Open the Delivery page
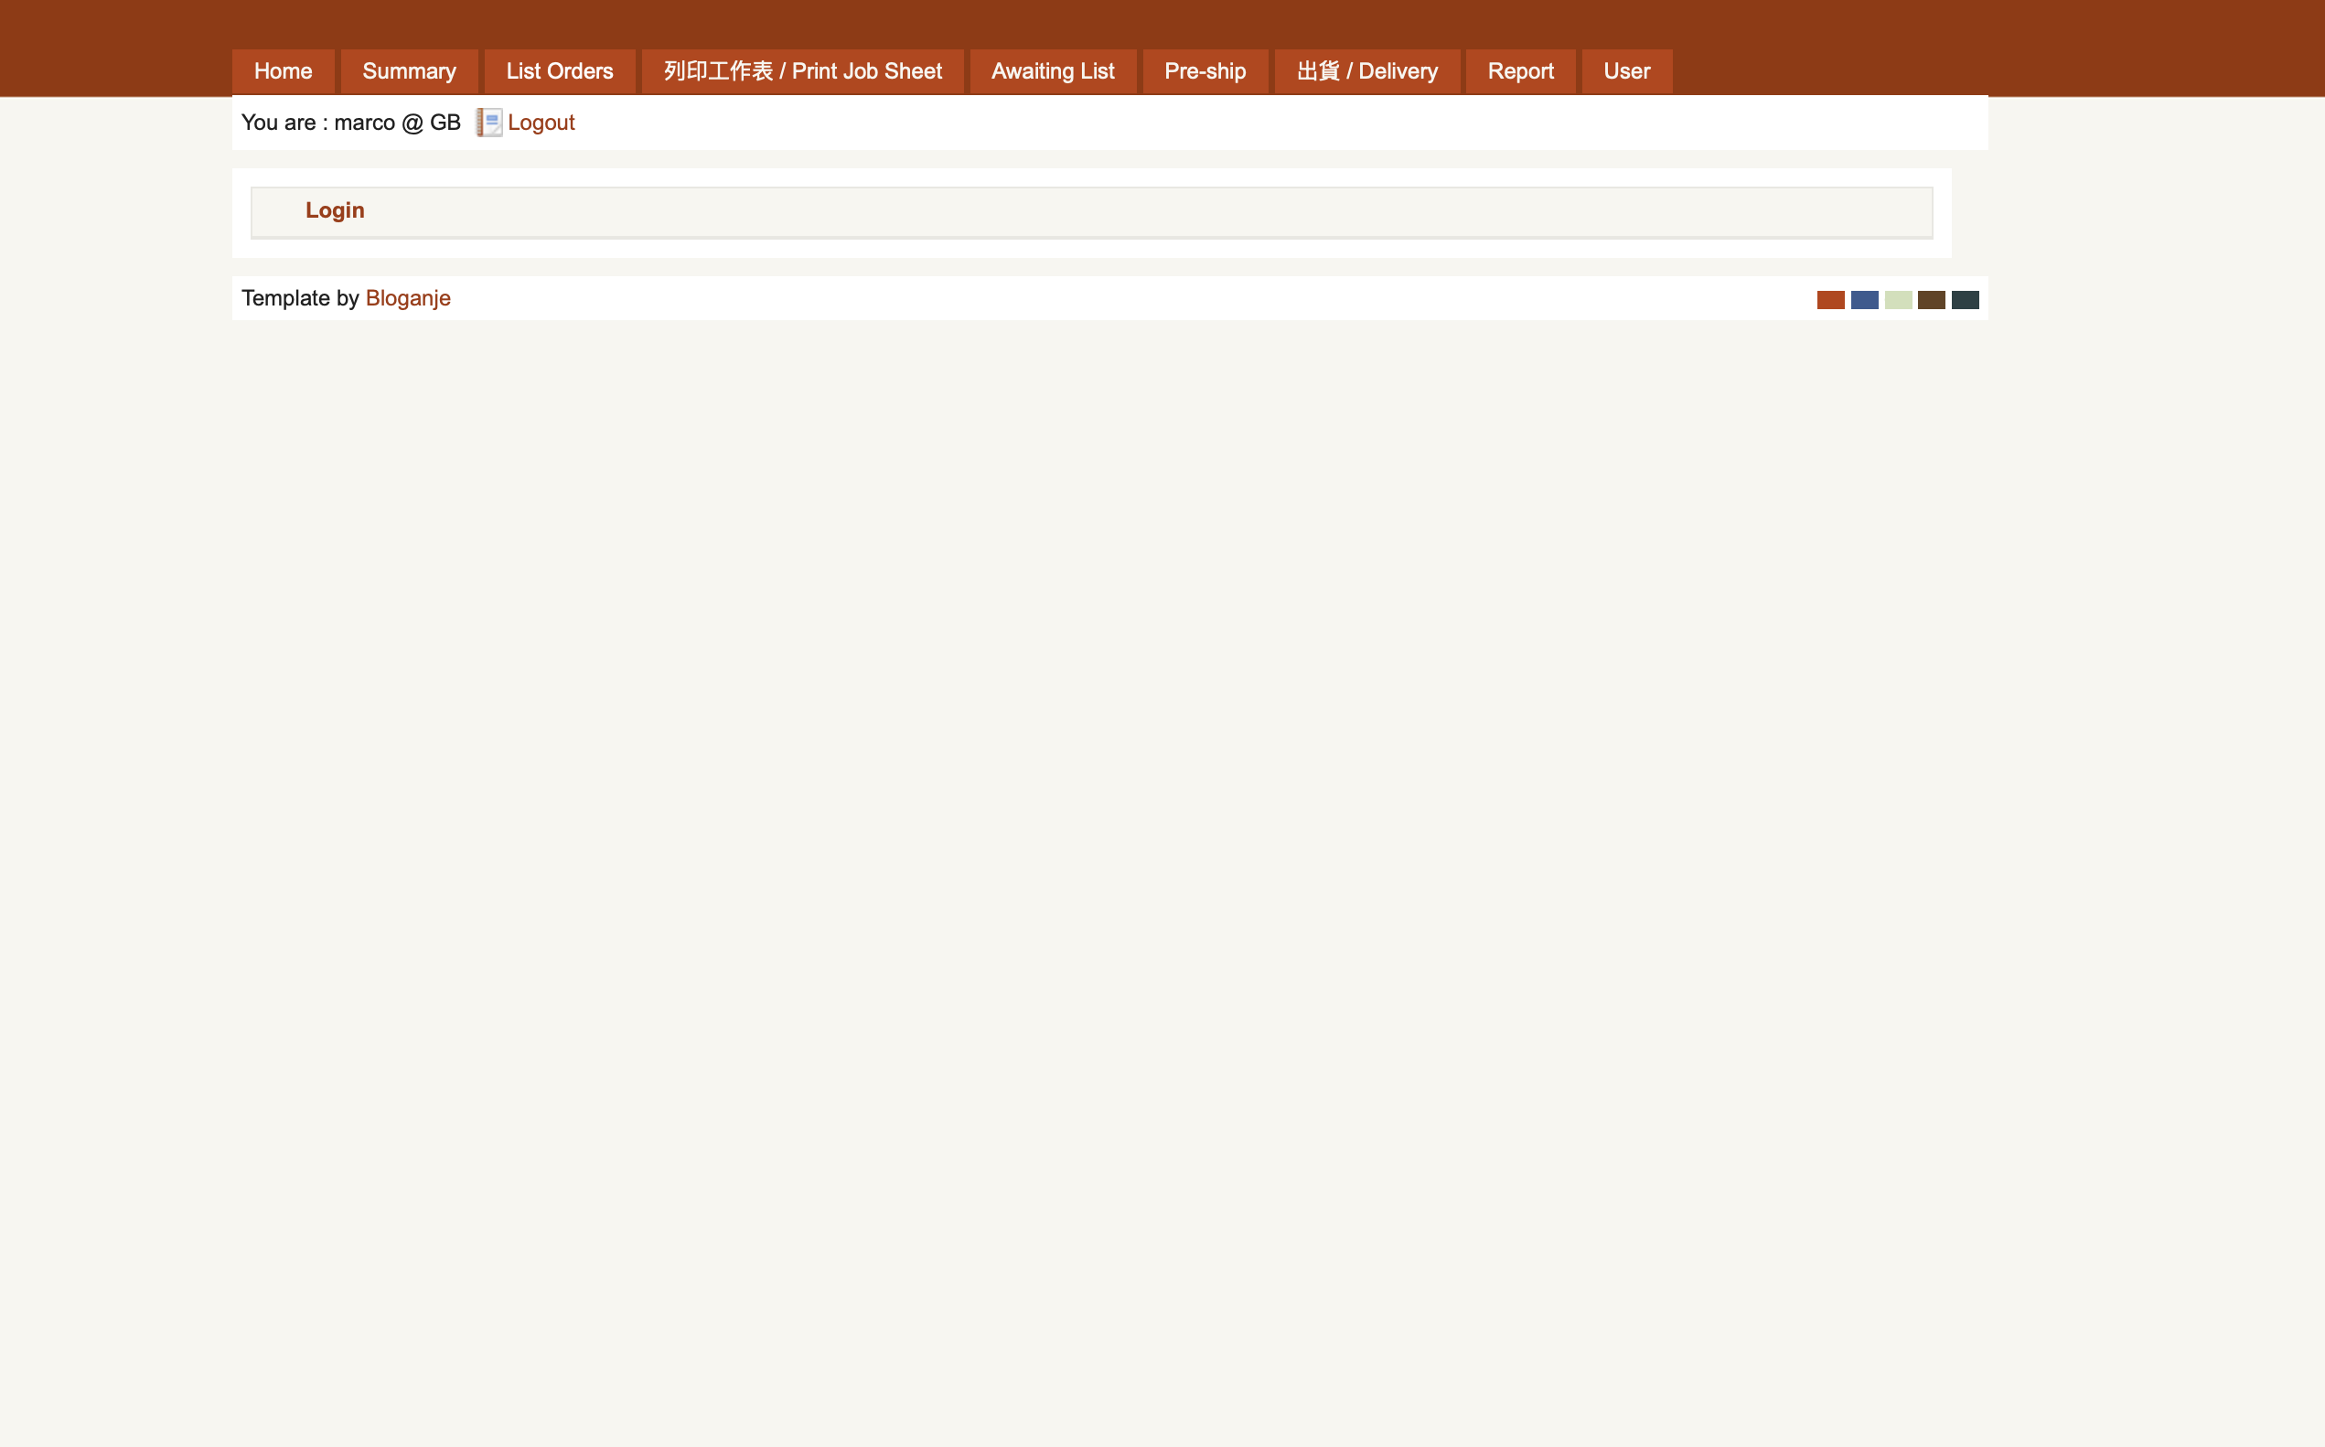The image size is (2325, 1447). point(1366,70)
